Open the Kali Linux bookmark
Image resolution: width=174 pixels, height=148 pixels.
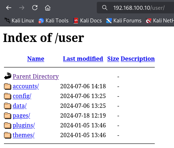19,21
